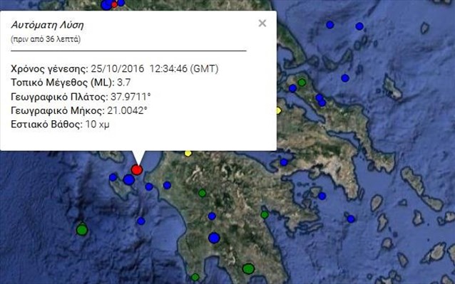The image size is (455, 284).
Task: Select large blue marker touching the red epicenter
Action: [x=128, y=180]
